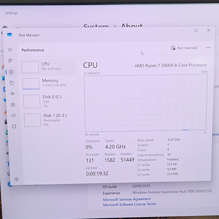Image resolution: width=219 pixels, height=219 pixels.
Task: Close the Task Manager window
Action: (x=209, y=30)
